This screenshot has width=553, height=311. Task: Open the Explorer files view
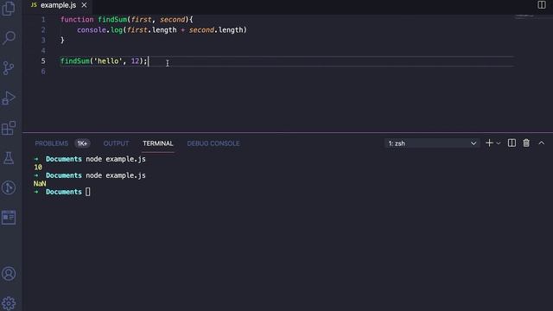9,9
